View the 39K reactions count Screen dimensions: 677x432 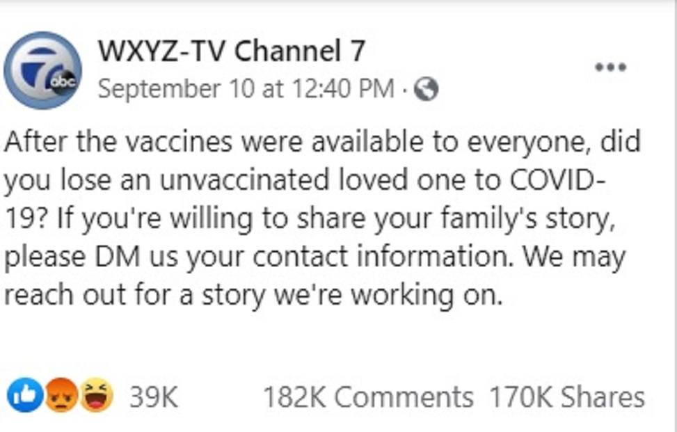click(x=153, y=397)
